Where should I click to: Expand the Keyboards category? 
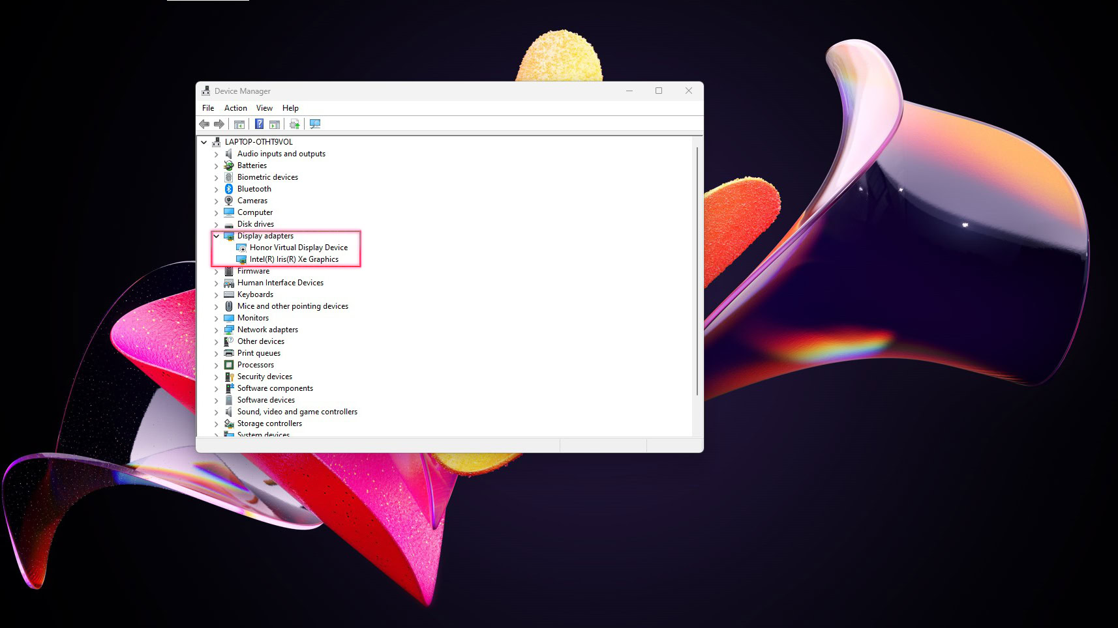217,294
